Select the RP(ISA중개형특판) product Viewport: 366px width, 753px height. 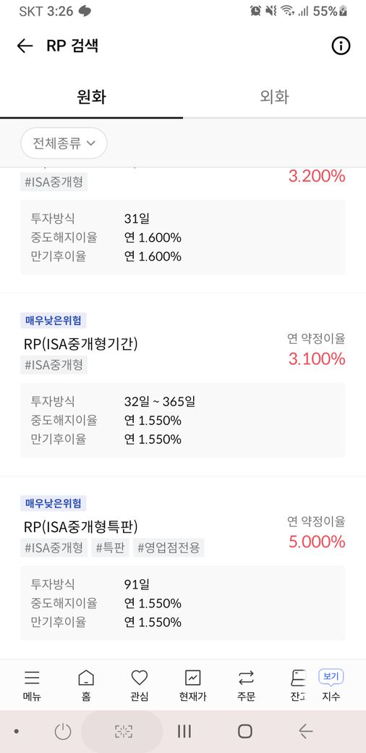point(80,527)
